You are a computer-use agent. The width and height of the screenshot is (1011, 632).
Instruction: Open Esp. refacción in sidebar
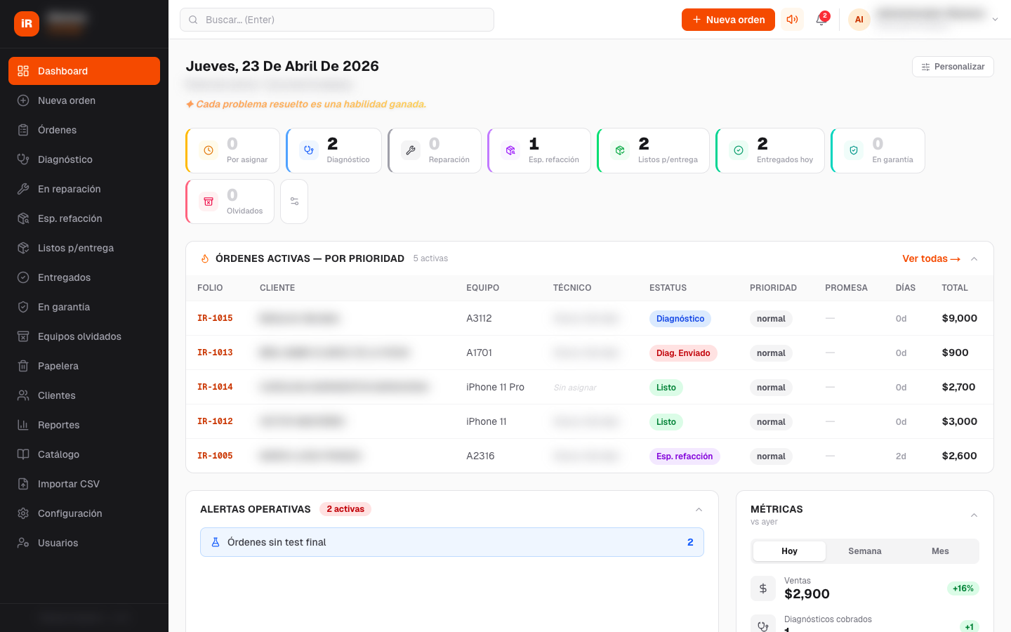[x=70, y=218]
